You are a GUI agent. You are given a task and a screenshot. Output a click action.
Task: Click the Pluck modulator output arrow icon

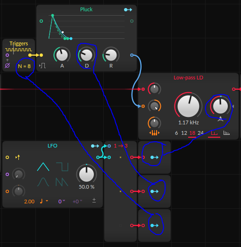point(128,10)
